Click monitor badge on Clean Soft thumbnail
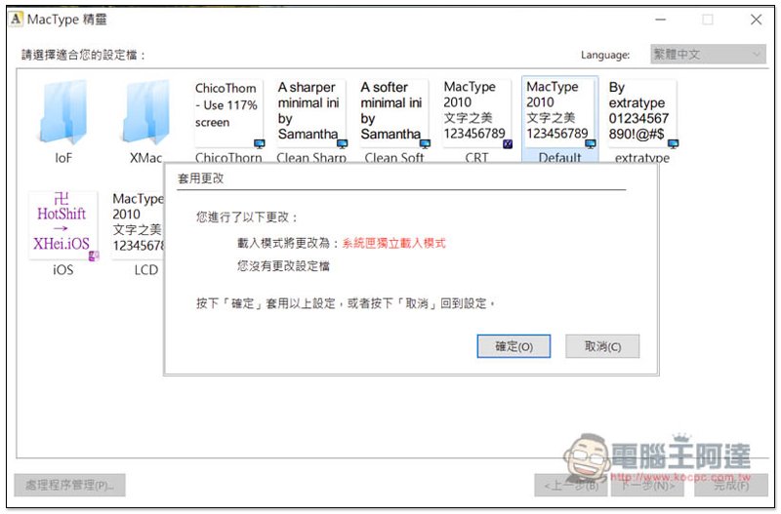The image size is (781, 514). [425, 143]
